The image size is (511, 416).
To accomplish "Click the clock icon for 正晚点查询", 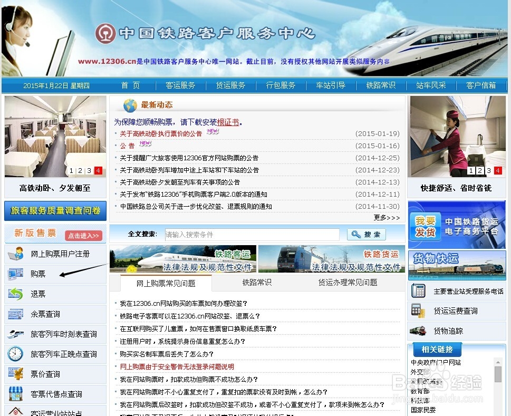I will click(x=15, y=354).
